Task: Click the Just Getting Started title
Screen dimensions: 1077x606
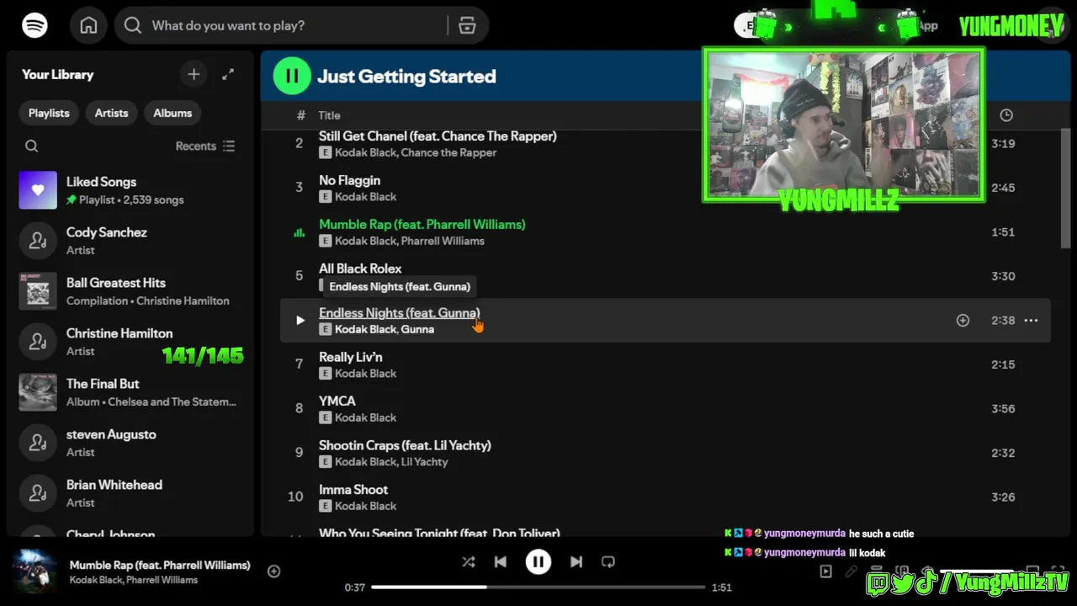Action: [x=406, y=77]
